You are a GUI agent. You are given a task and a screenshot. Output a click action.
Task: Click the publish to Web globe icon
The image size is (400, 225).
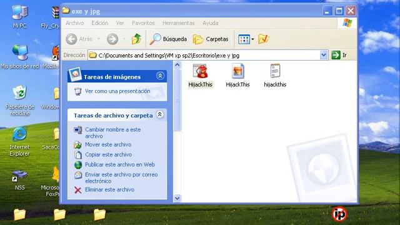(x=78, y=165)
